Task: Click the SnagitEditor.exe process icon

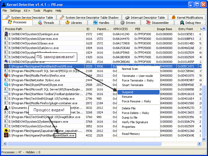Action: 6,117
